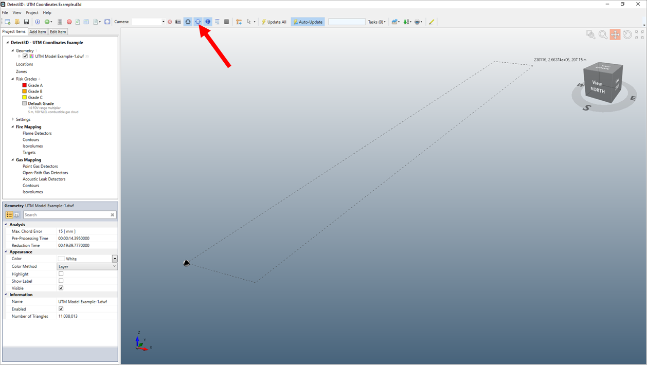Open the Project menu
Screen dimensions: 647x365
32,12
